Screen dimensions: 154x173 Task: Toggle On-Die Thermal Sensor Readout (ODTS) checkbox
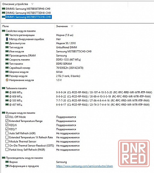pyautogui.click(x=7, y=146)
